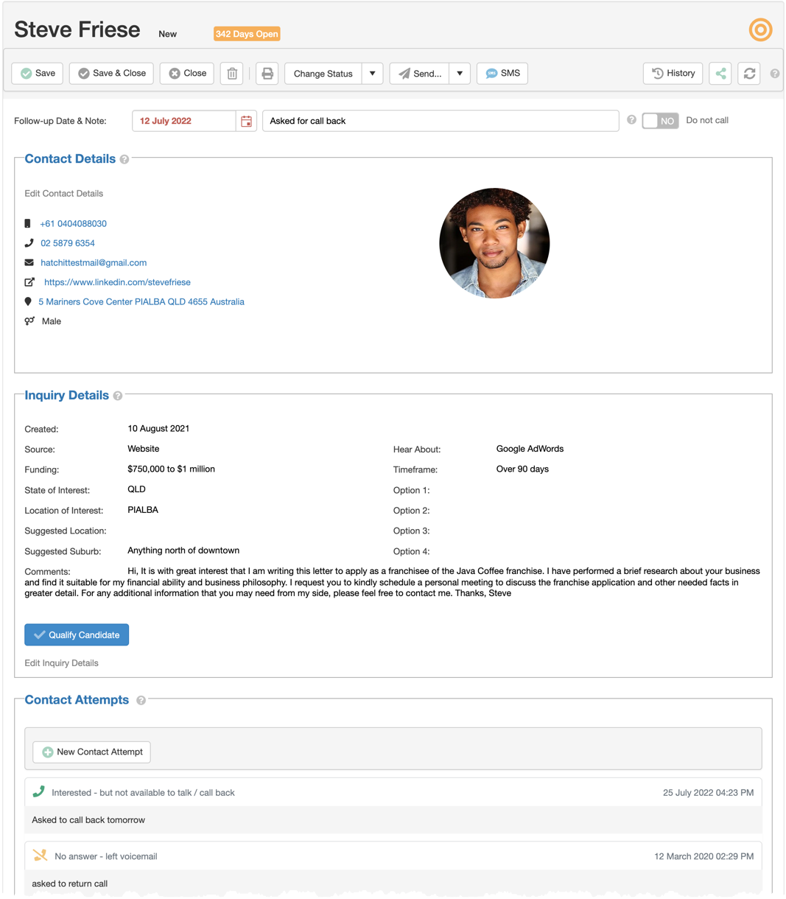
Task: Click the 25 July 2022 04:23 PM timestamp
Action: pos(708,793)
